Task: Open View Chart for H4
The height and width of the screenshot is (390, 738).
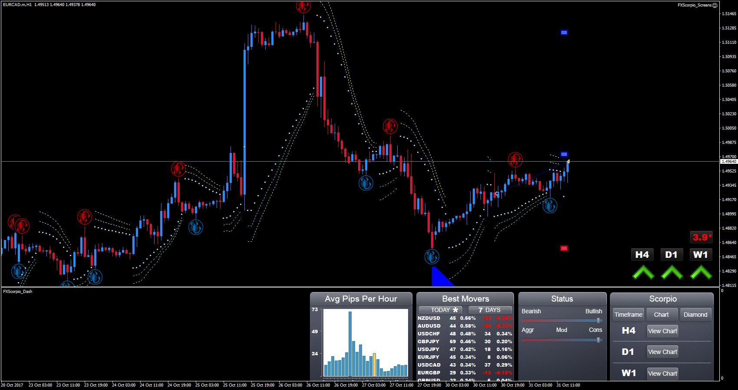Action: [662, 331]
